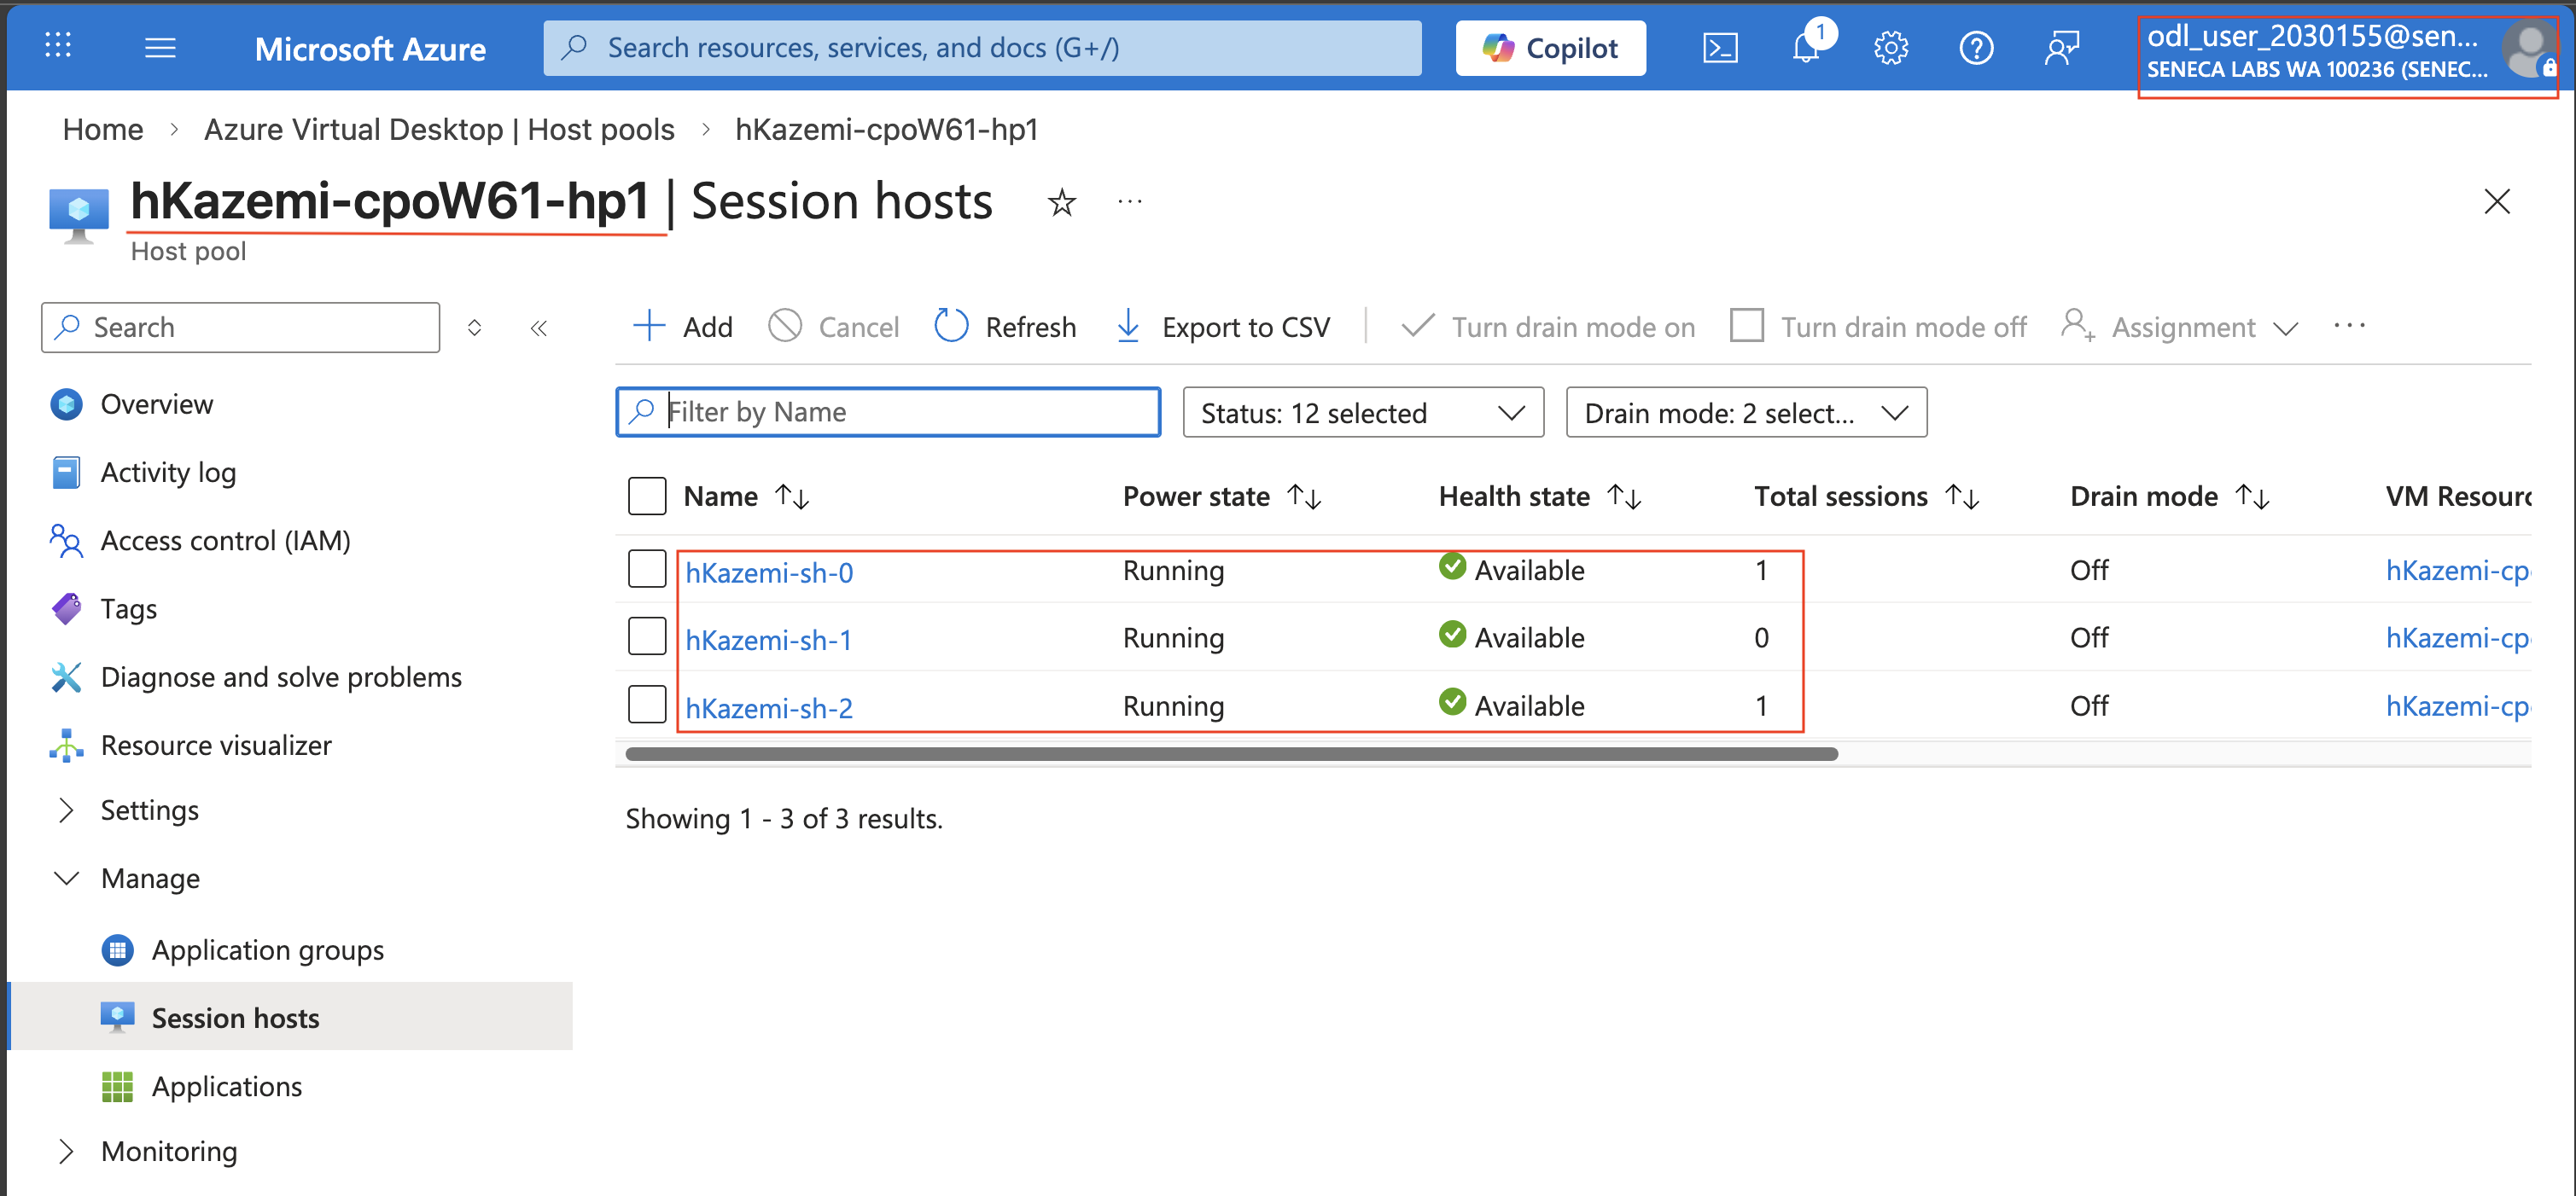Click the global search resources field

point(982,48)
